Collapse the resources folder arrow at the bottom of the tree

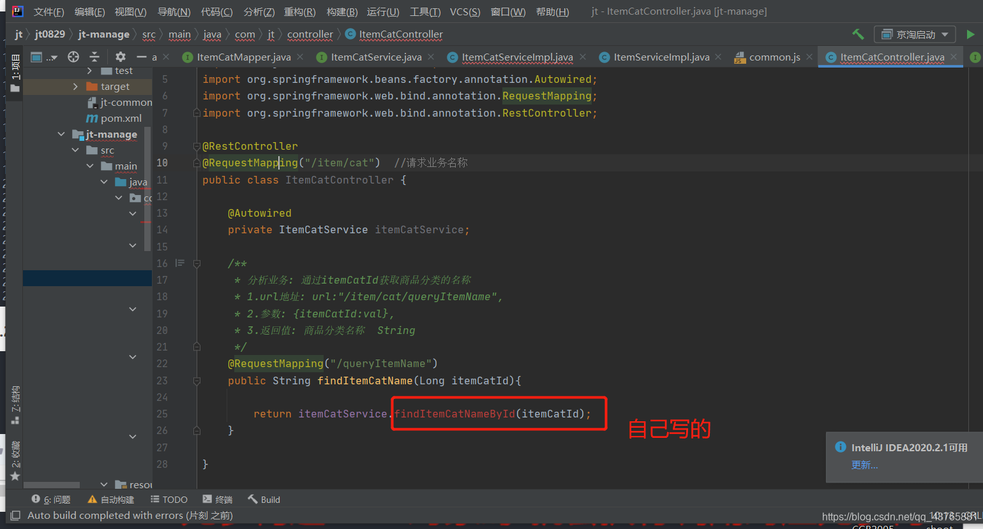[104, 484]
